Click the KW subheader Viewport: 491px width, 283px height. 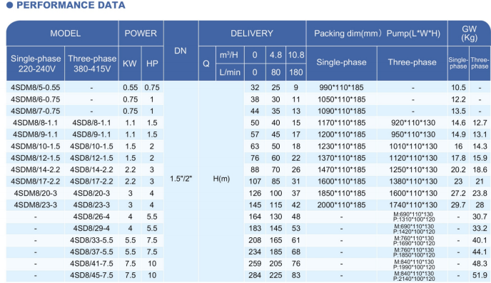[130, 64]
